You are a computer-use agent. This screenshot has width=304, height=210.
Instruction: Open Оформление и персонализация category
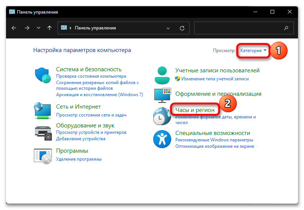pyautogui.click(x=218, y=94)
